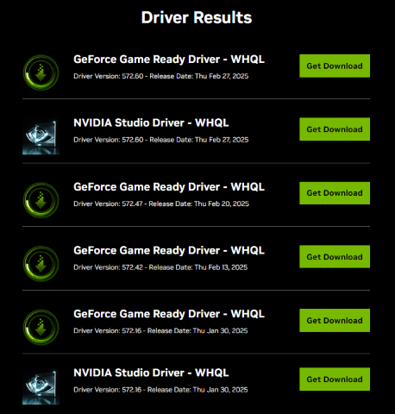Click the Driver Results heading
Screen dimensions: 395x414
[197, 17]
